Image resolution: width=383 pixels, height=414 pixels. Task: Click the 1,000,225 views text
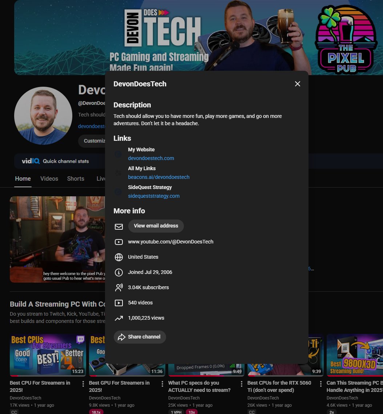point(146,318)
